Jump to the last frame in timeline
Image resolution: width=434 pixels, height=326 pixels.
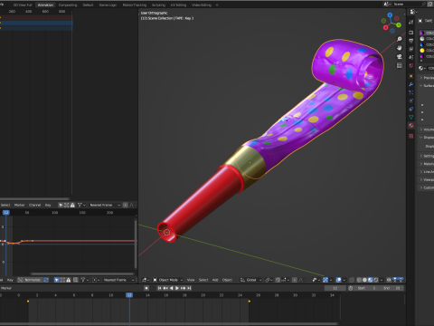[x=189, y=288]
